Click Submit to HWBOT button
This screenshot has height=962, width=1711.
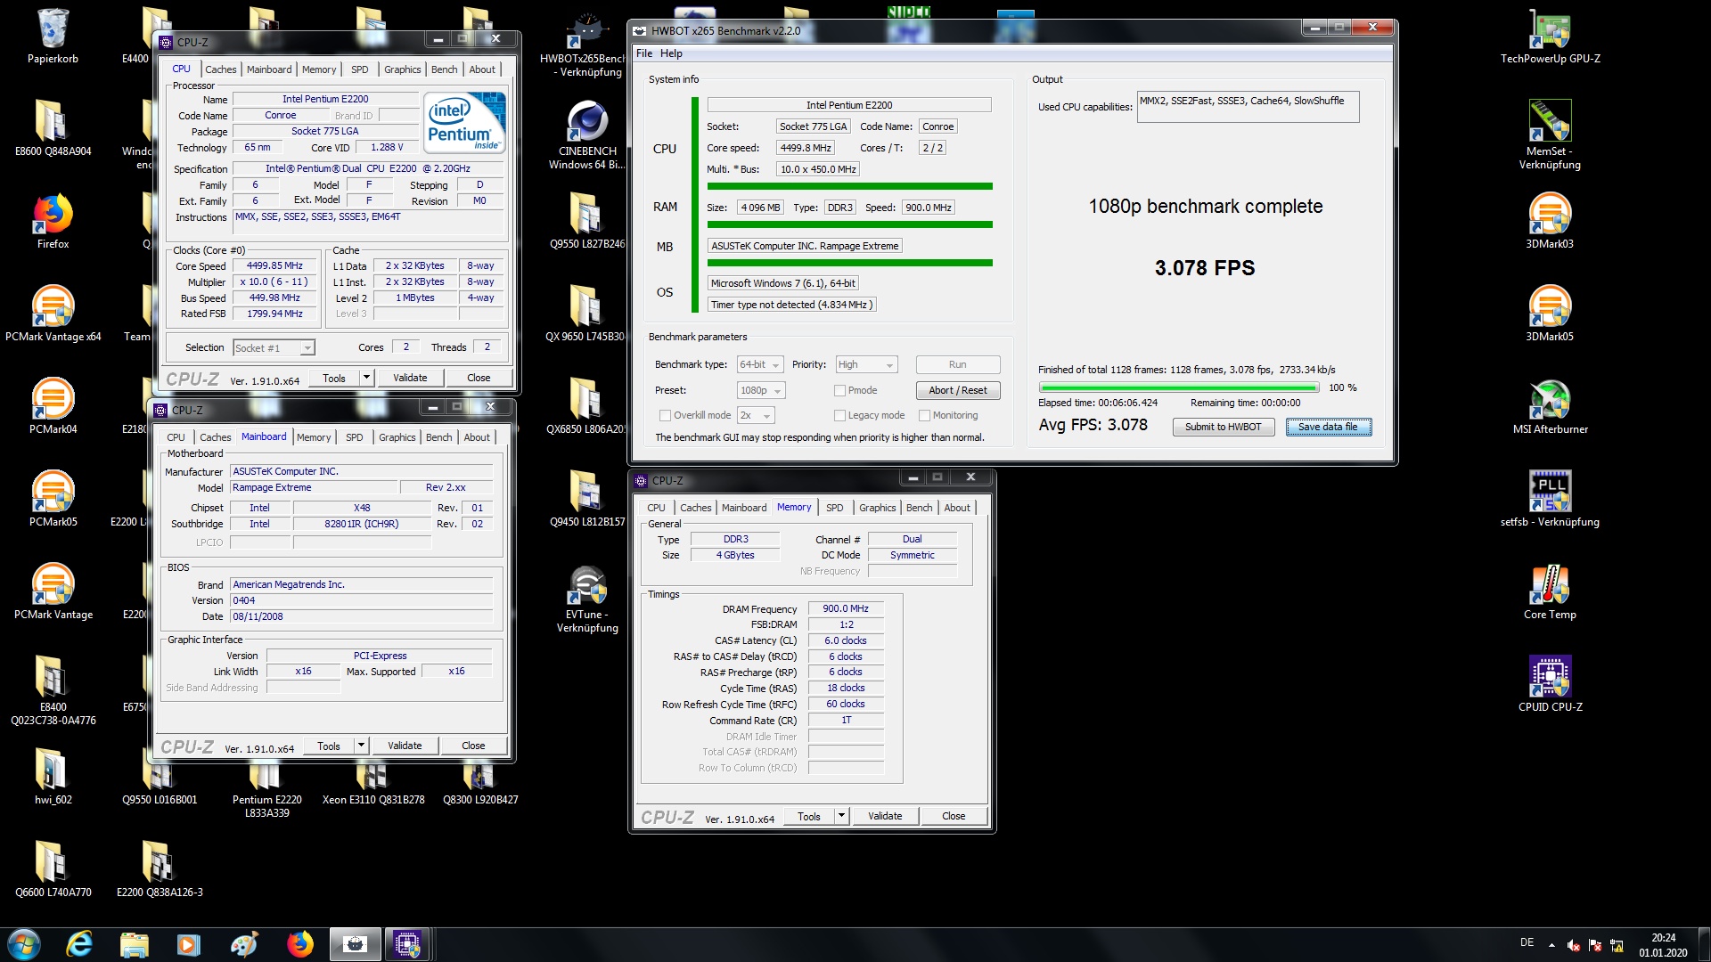click(1223, 427)
